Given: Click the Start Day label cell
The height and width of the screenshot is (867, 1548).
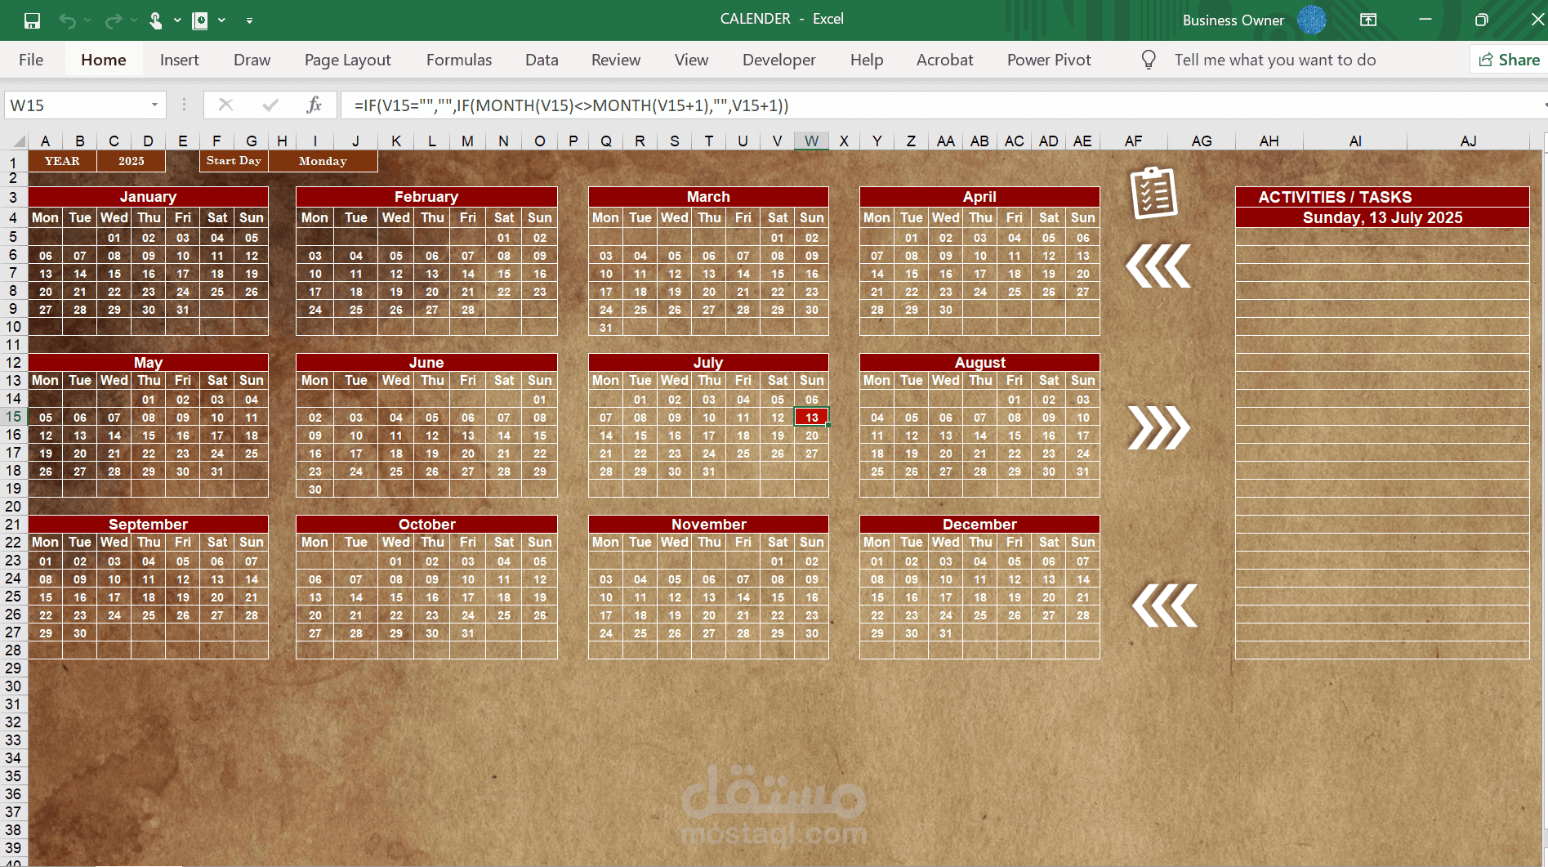Looking at the screenshot, I should tap(234, 161).
